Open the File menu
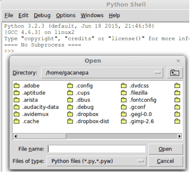This screenshot has height=173, width=191. [9, 15]
